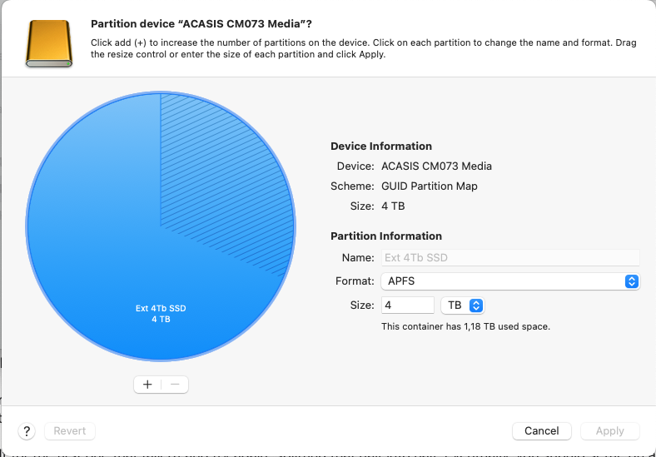This screenshot has width=656, height=457.
Task: Open help via the question mark button
Action: coord(27,431)
